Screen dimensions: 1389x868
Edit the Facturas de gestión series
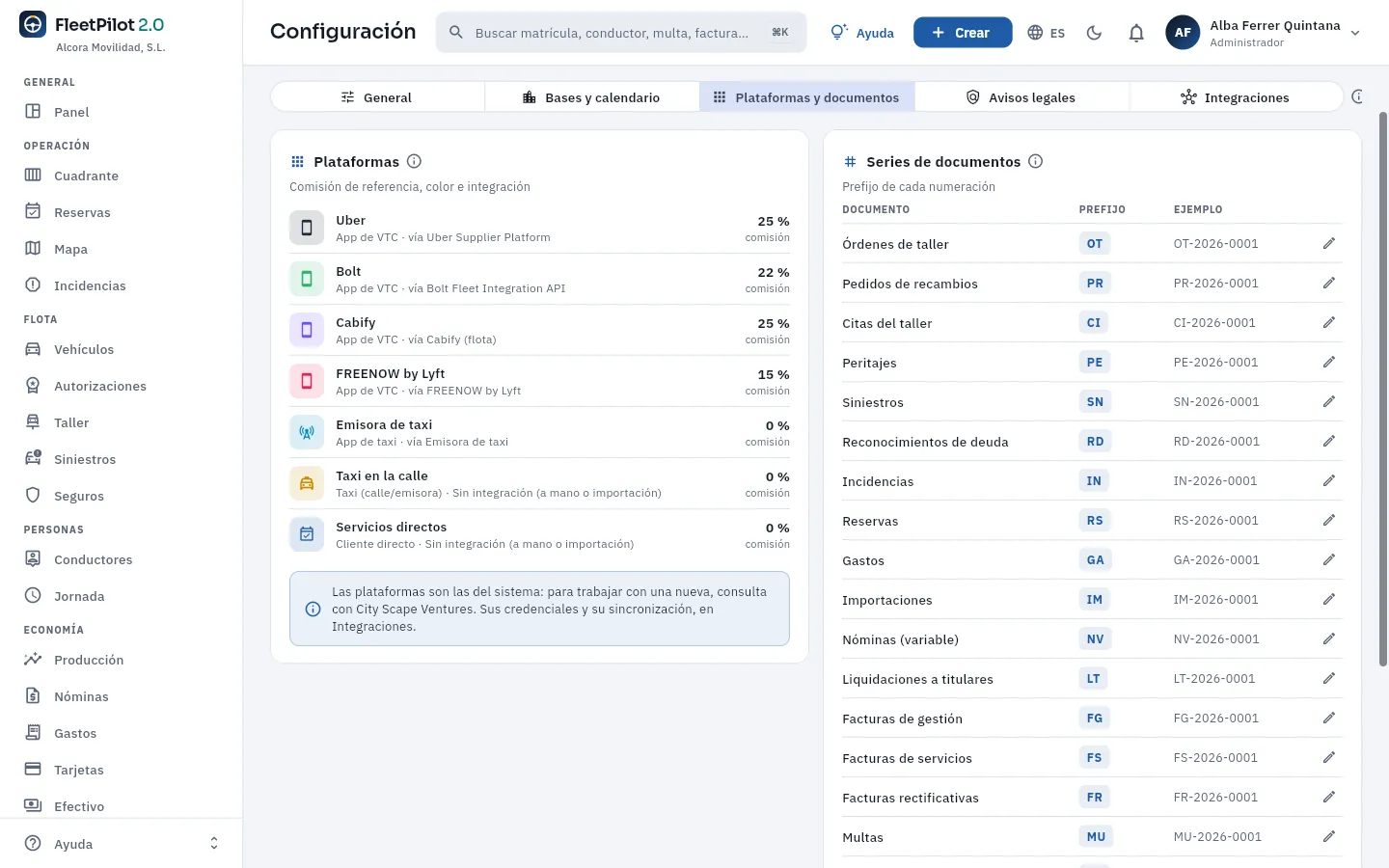[1328, 719]
